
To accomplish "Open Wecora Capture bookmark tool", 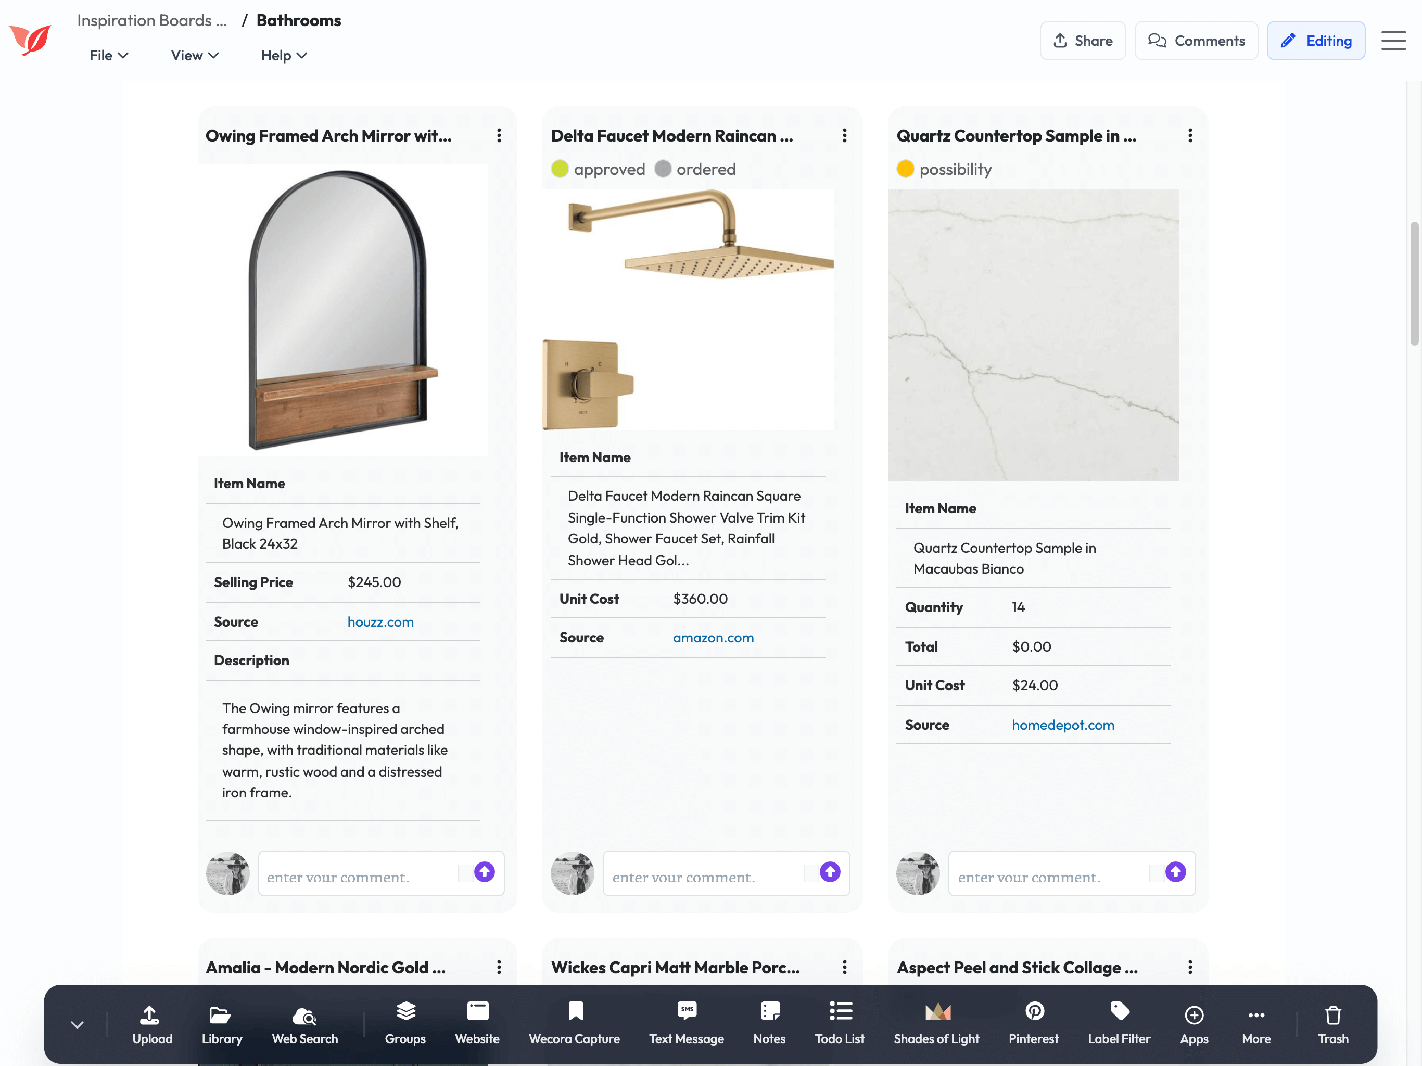I will (574, 1023).
